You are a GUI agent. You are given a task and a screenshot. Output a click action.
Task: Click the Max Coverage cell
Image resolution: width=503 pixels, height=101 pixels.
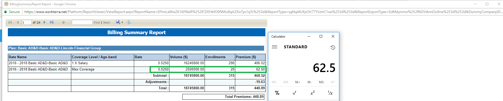click(102, 69)
